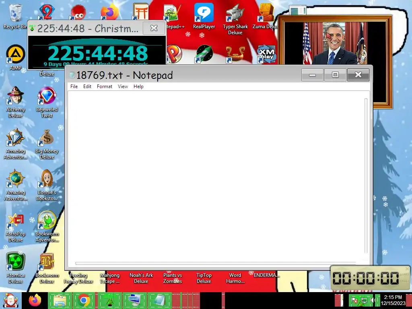The width and height of the screenshot is (412, 309).
Task: Click the Firefox desktop shortcut
Action: 109,12
